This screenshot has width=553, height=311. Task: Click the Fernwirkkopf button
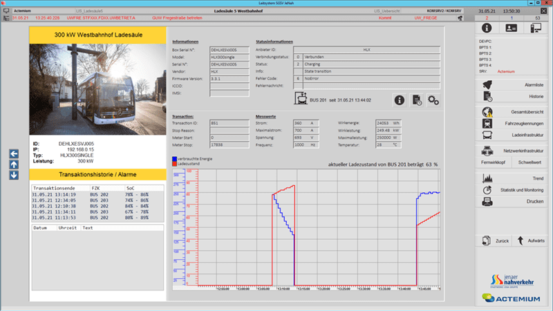(x=494, y=163)
